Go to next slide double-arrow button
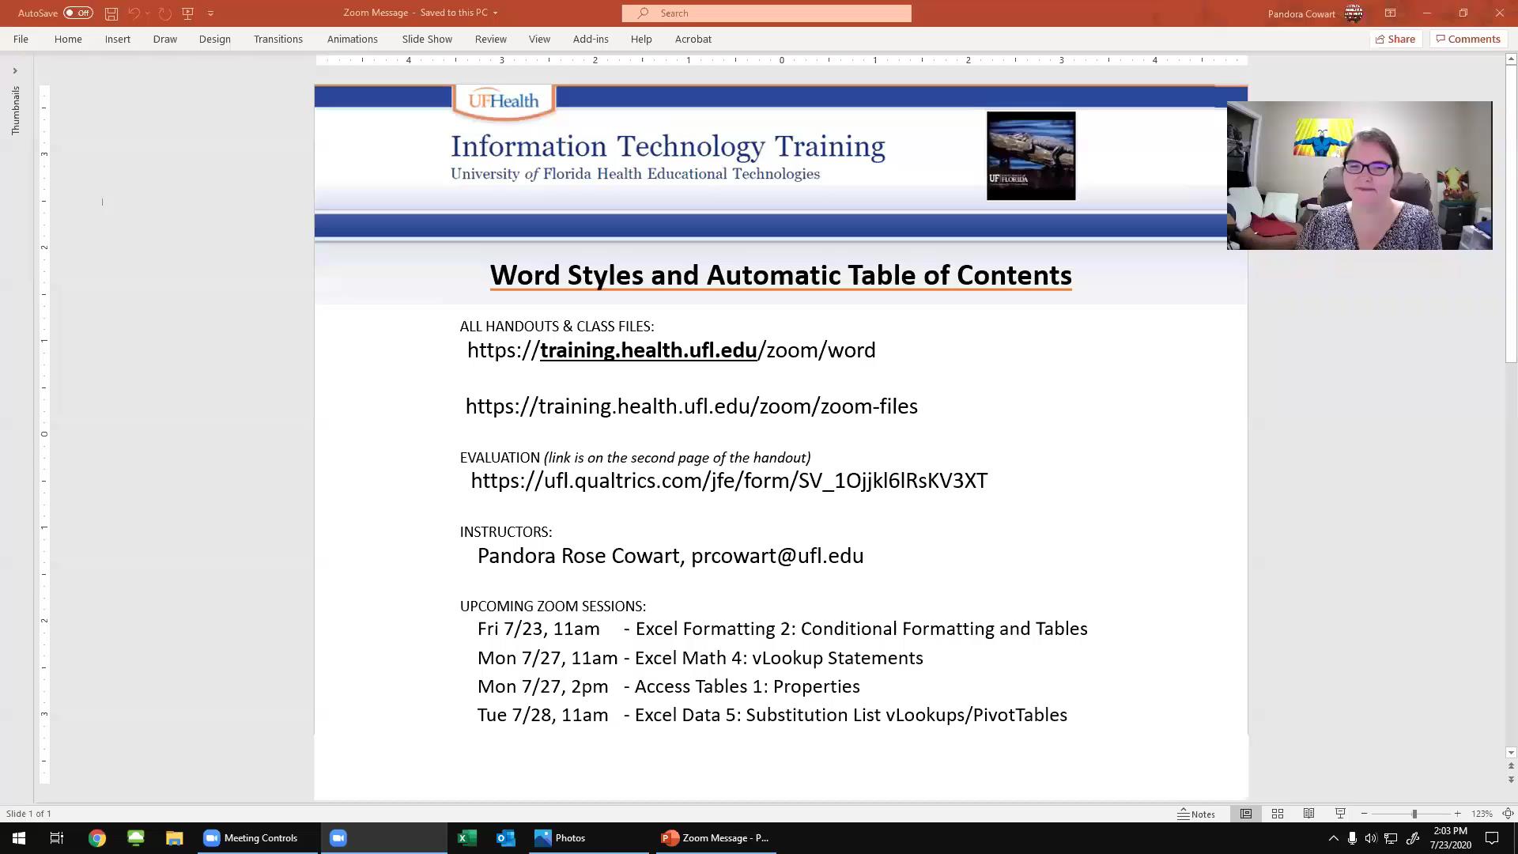The width and height of the screenshot is (1518, 854). [x=1511, y=780]
